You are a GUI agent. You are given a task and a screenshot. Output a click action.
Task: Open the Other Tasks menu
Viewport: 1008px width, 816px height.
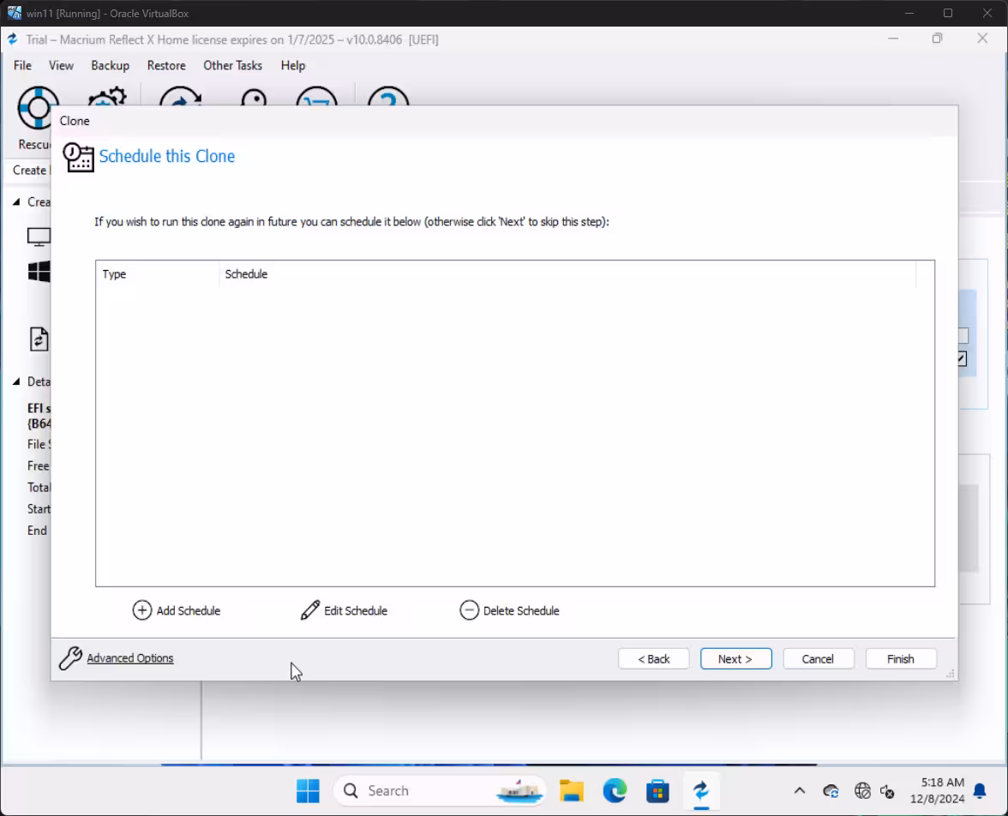[233, 66]
